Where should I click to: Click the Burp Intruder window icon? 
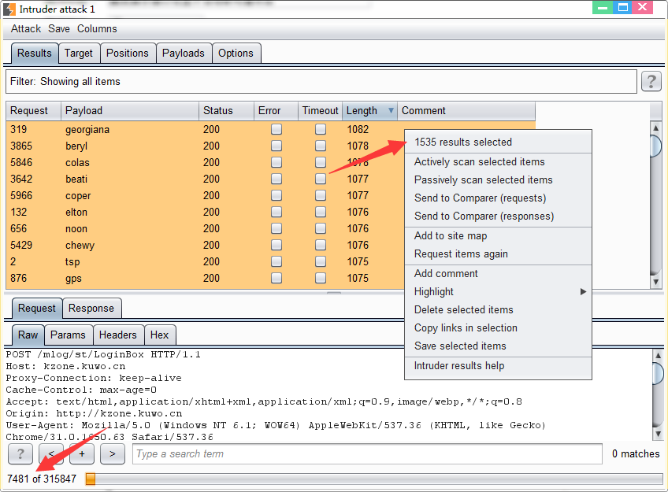point(9,9)
